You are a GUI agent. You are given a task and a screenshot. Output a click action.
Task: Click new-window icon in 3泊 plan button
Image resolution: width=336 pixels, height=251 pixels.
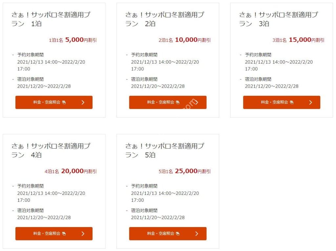pos(292,102)
